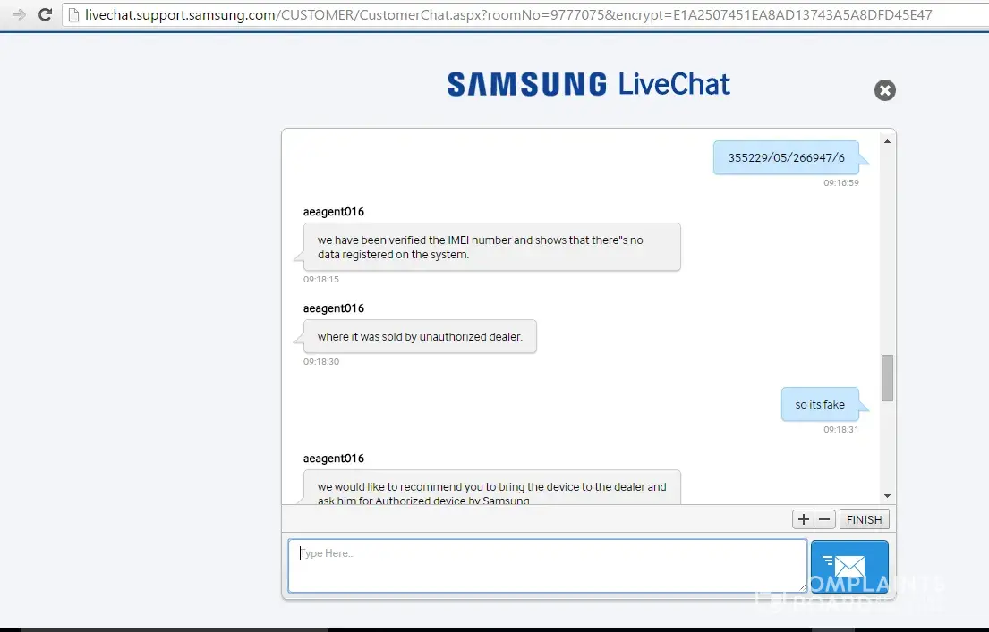The image size is (989, 632).
Task: Click the chat scrollbar down arrow
Action: pyautogui.click(x=888, y=496)
